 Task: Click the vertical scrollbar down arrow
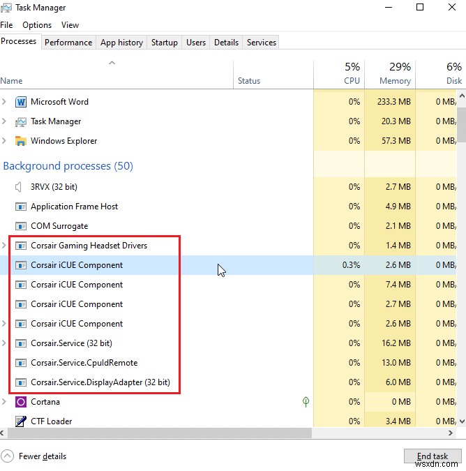tap(462, 421)
